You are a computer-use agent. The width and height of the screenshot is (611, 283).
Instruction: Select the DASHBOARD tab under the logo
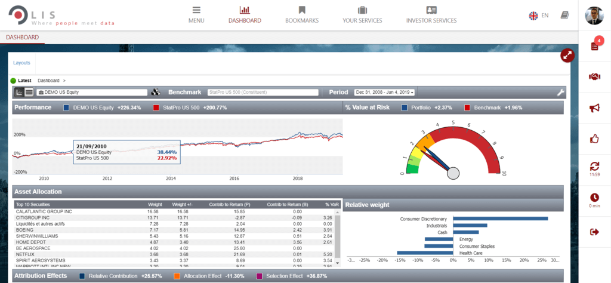[22, 38]
